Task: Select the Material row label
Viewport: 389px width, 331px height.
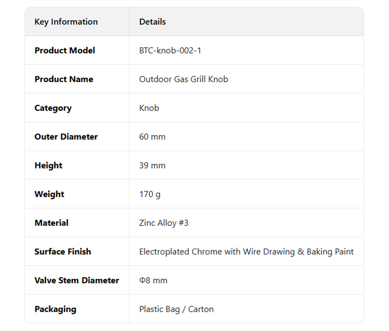Action: (51, 223)
